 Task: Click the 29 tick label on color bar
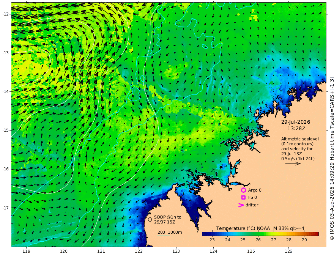tap(304, 240)
